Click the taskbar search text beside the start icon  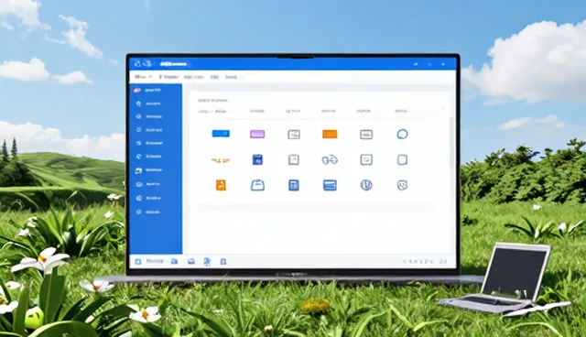click(x=155, y=261)
